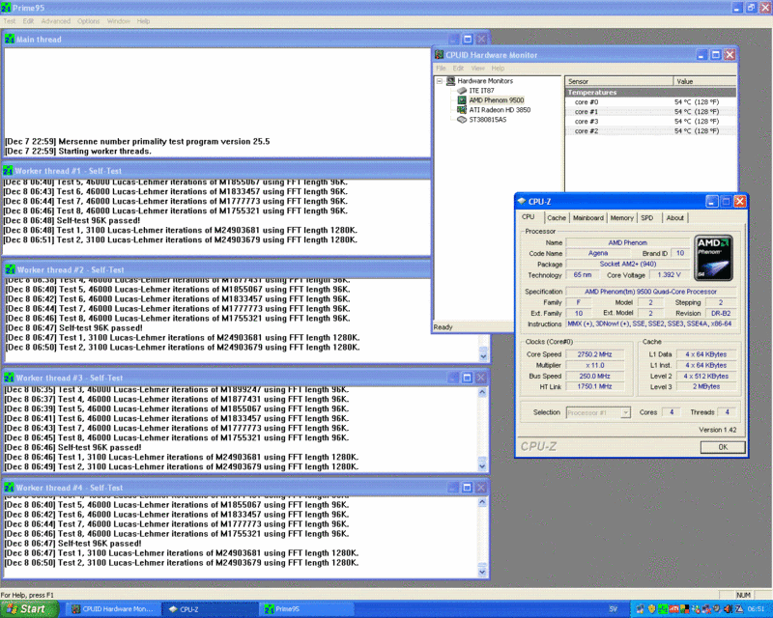Click scroll-down arrow in Worker thread #3

pos(482,465)
